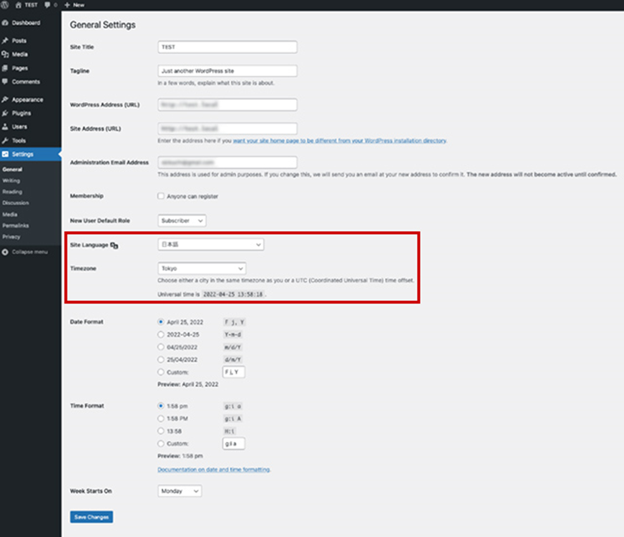The width and height of the screenshot is (624, 537).
Task: Click the Posts pushpin icon
Action: click(x=6, y=41)
